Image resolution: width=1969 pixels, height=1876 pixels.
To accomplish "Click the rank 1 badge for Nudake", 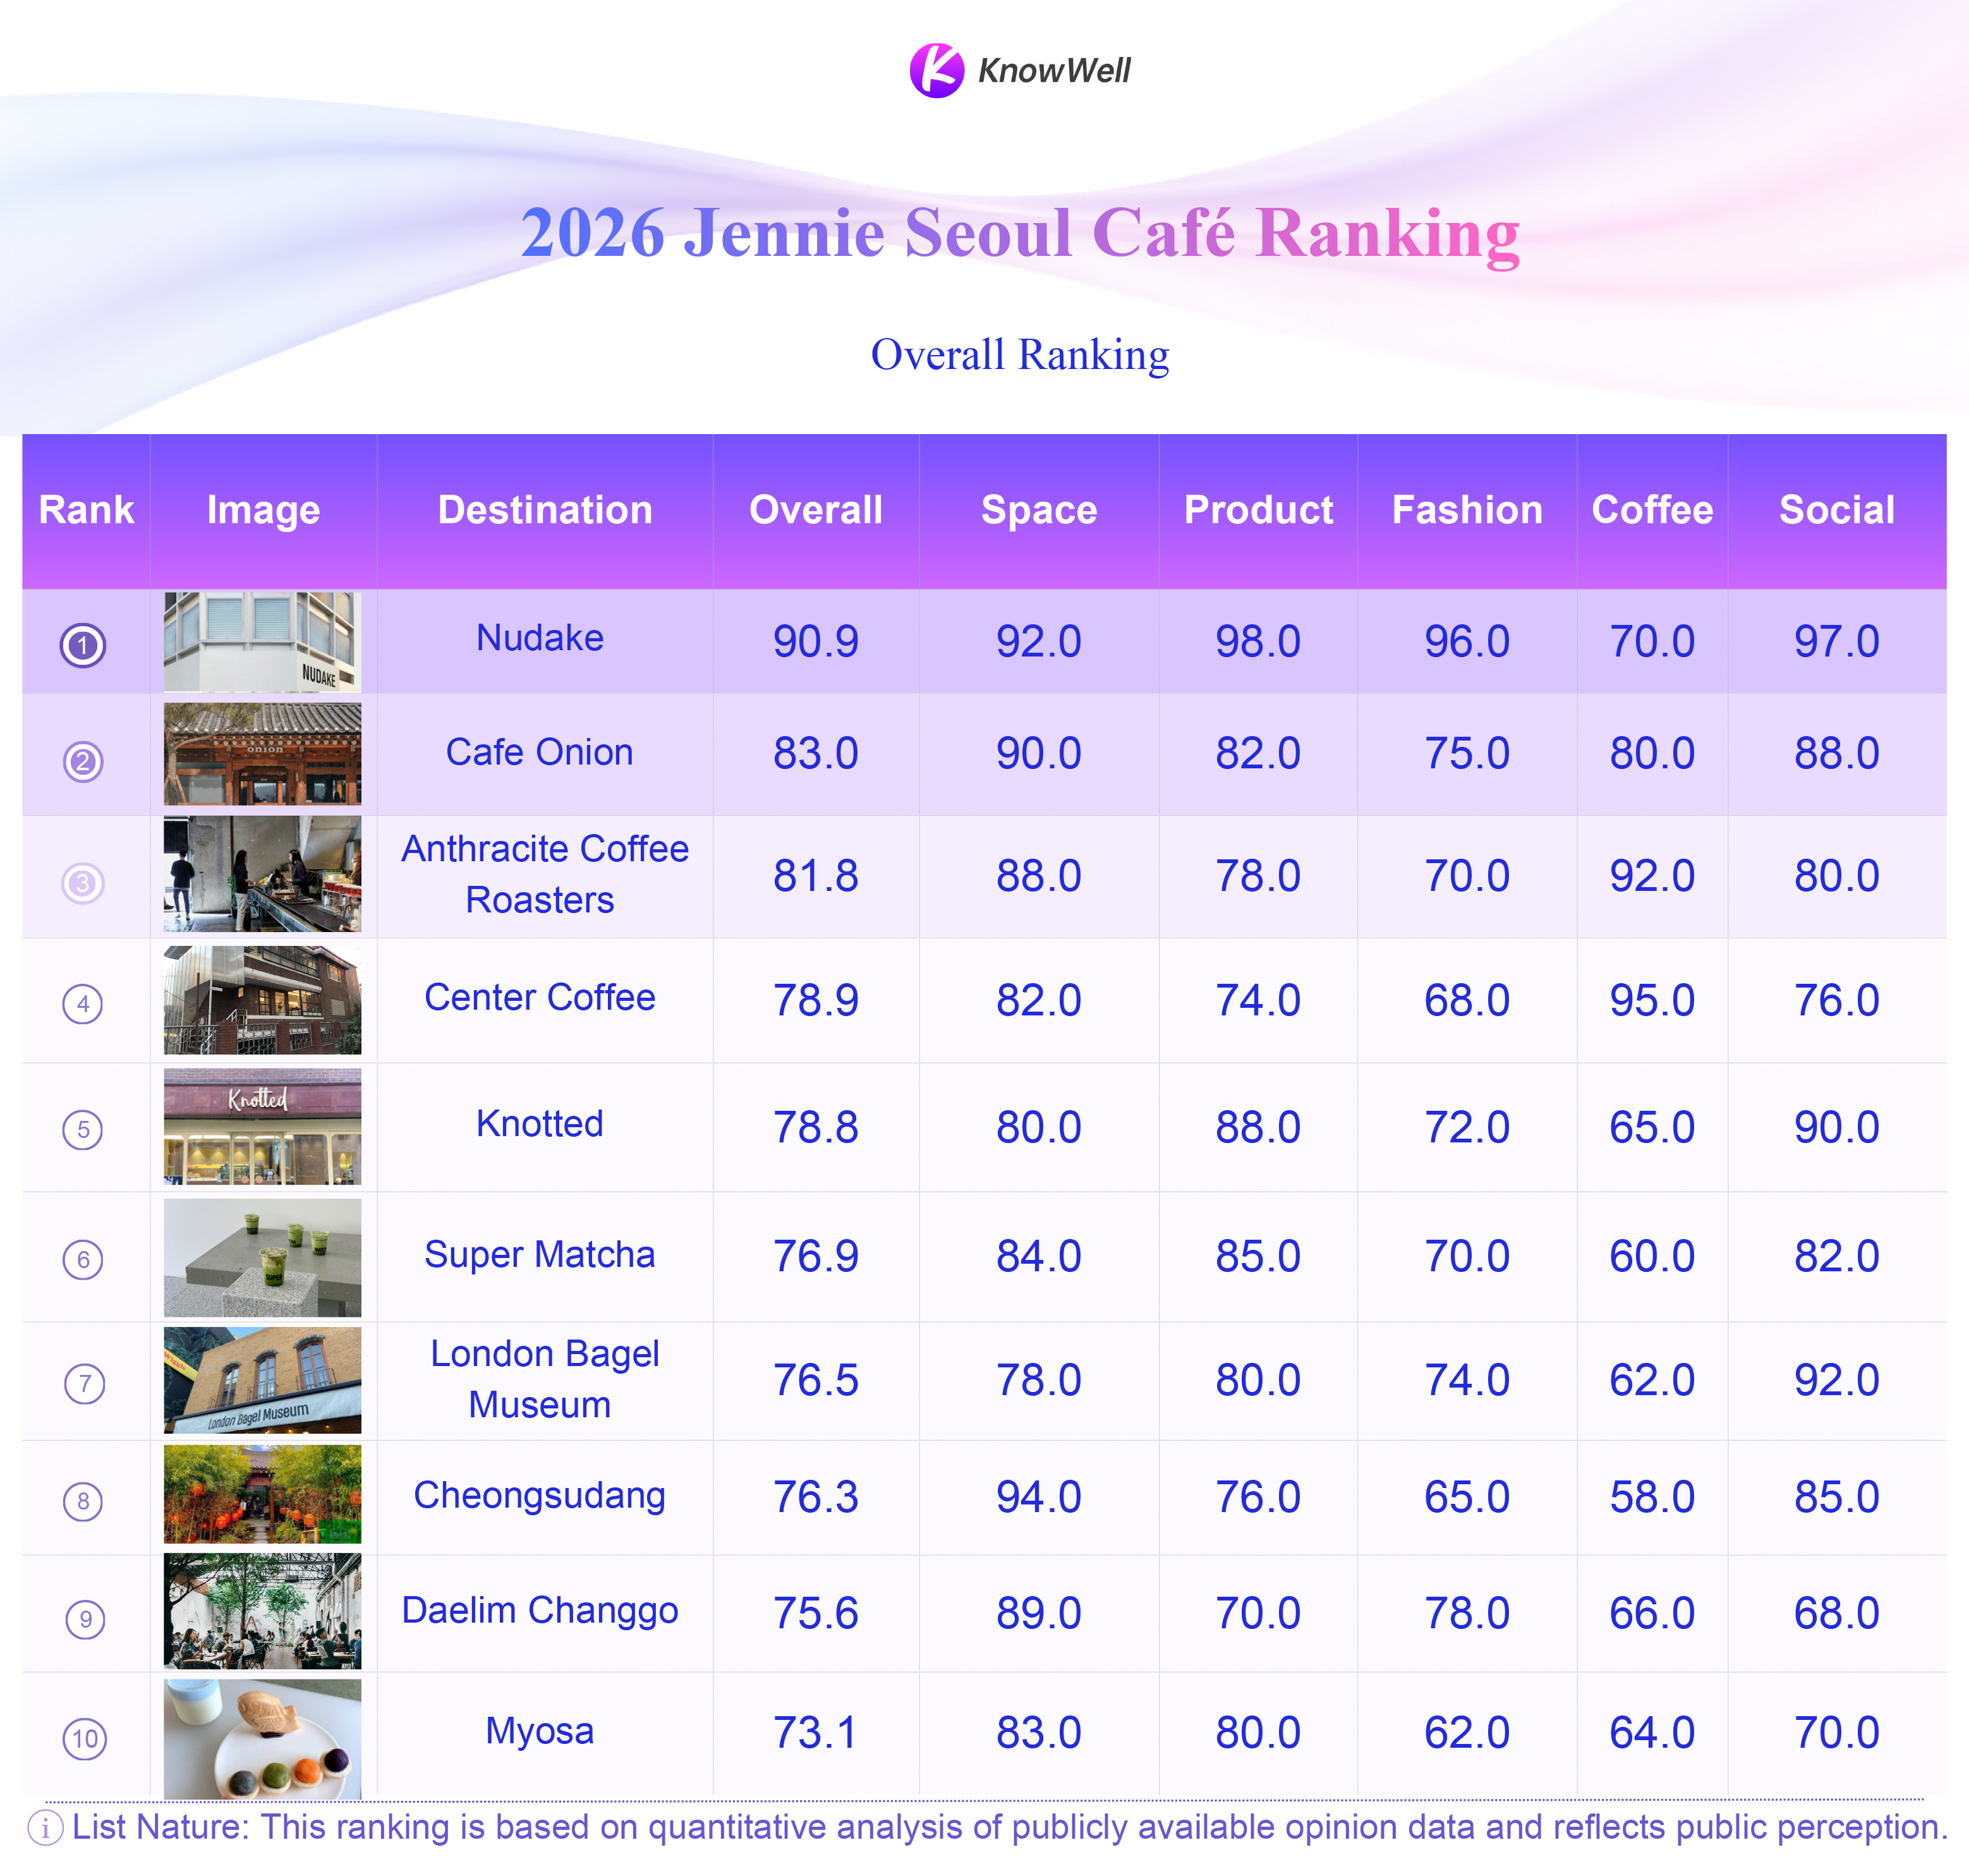I will click(83, 645).
